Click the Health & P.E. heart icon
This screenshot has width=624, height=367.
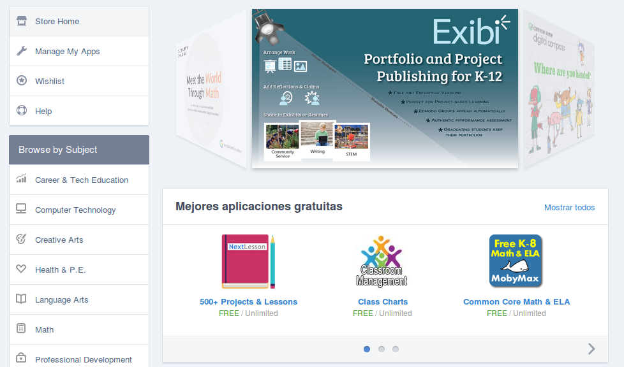tap(22, 270)
